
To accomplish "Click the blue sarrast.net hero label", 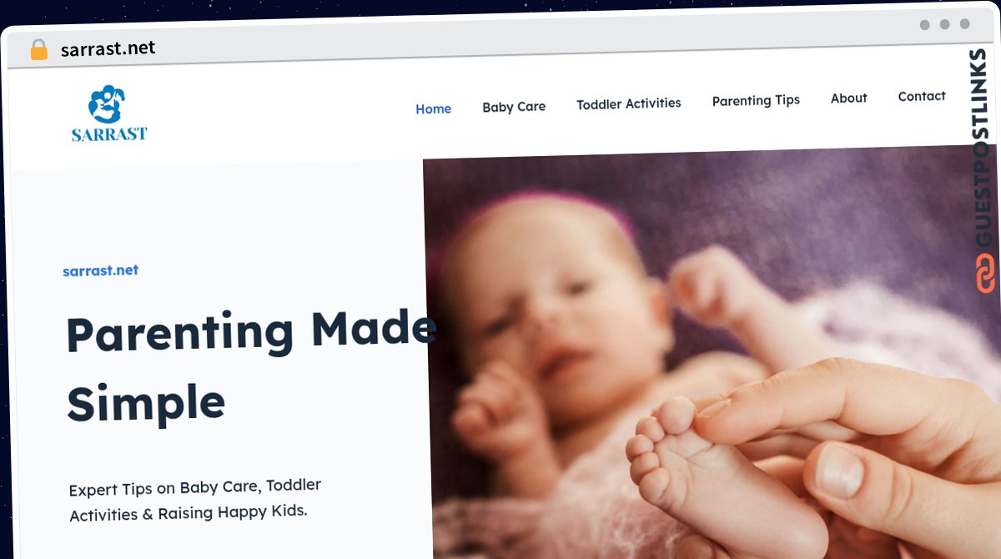I will (101, 270).
